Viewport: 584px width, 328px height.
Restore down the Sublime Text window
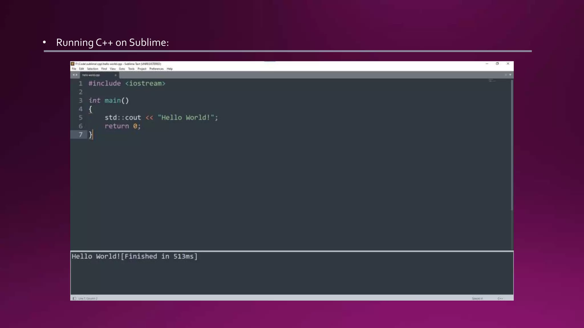tap(497, 64)
